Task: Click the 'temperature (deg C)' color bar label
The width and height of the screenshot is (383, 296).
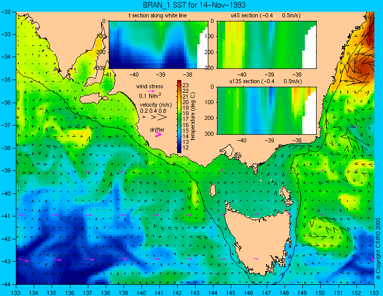Action: 193,116
